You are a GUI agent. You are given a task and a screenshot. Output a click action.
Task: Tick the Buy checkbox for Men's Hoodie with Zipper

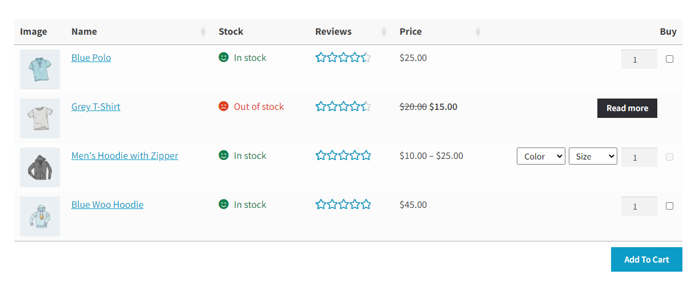669,157
